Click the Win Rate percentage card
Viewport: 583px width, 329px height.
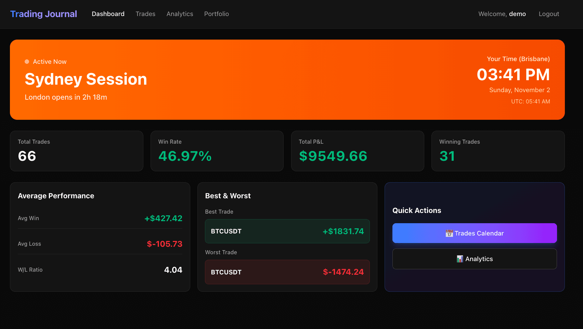pos(217,151)
